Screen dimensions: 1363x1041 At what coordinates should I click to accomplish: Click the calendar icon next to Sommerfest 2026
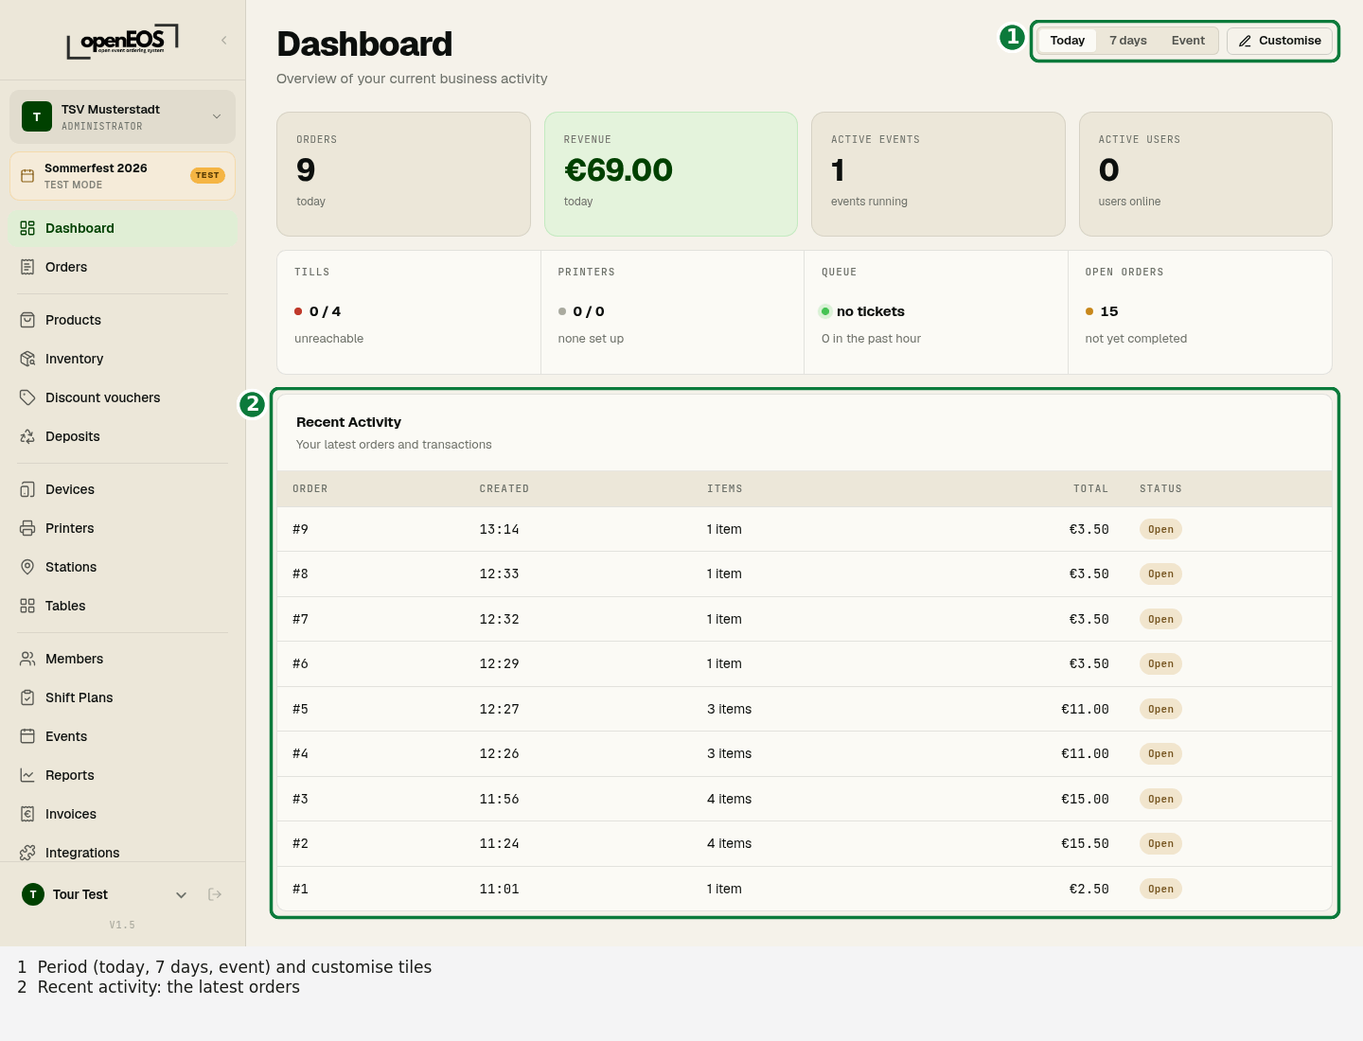click(x=27, y=176)
